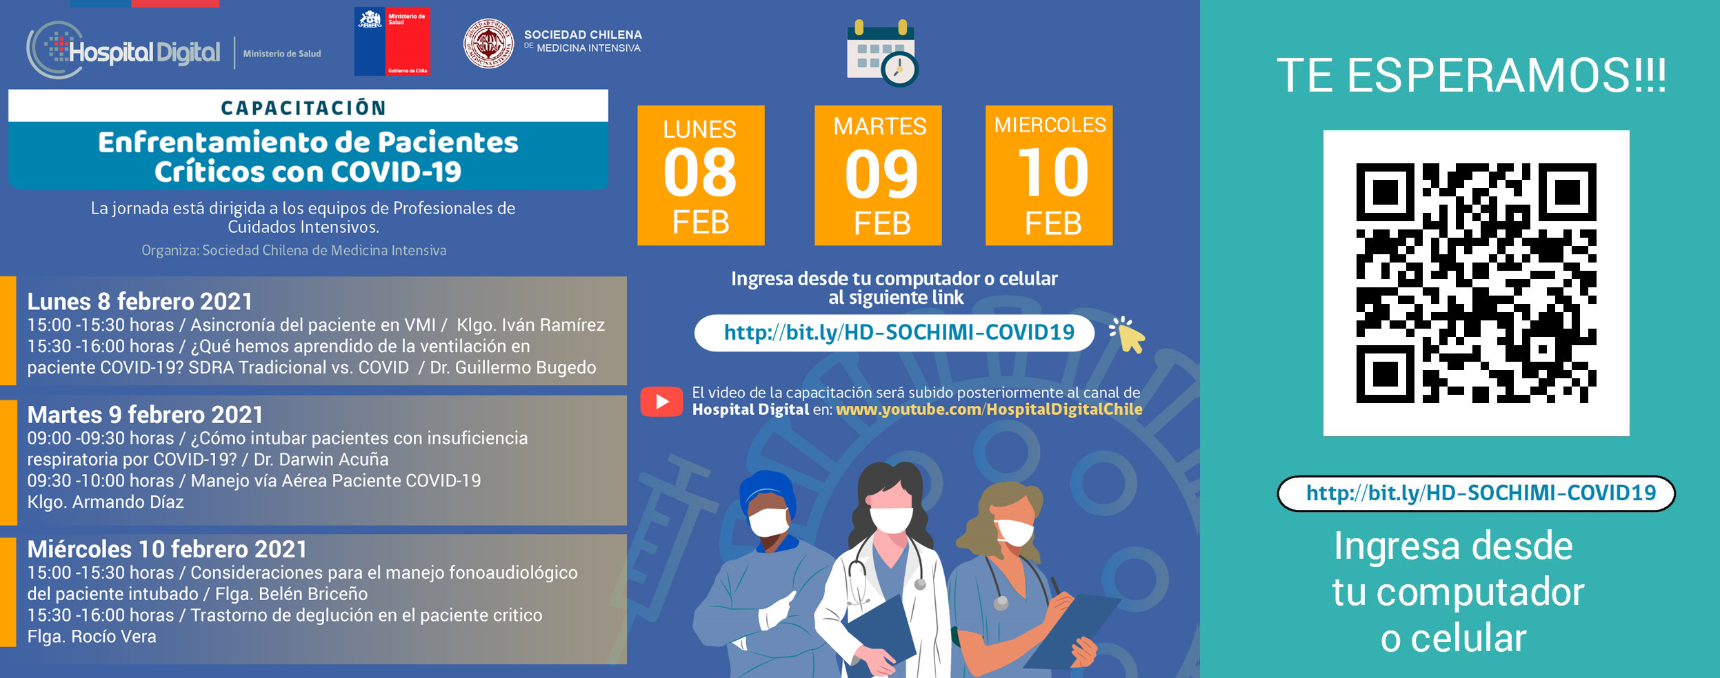The image size is (1720, 678).
Task: Click the line Trastorno de deglución en el paciente critico
Action: [285, 615]
